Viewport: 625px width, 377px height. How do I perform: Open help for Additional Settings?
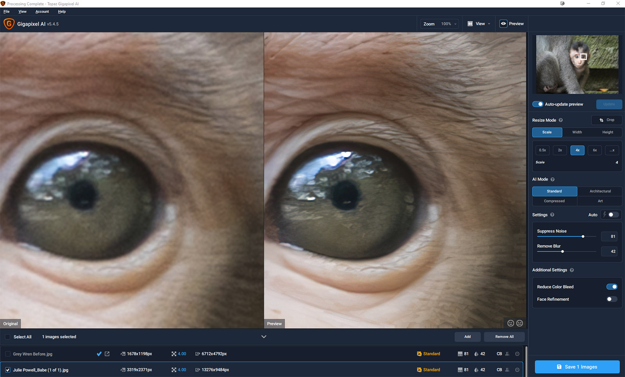(572, 270)
